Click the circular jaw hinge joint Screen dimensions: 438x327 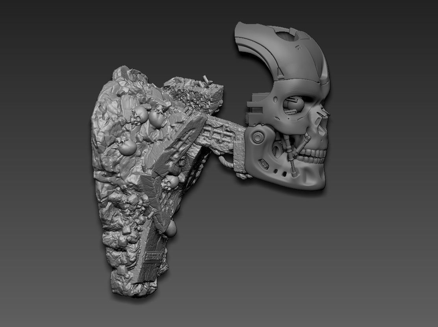point(257,138)
